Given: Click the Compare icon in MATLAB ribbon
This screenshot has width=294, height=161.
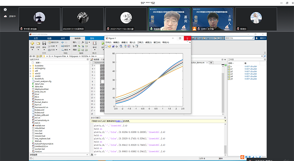Looking at the screenshot, I should click(x=49, y=46).
